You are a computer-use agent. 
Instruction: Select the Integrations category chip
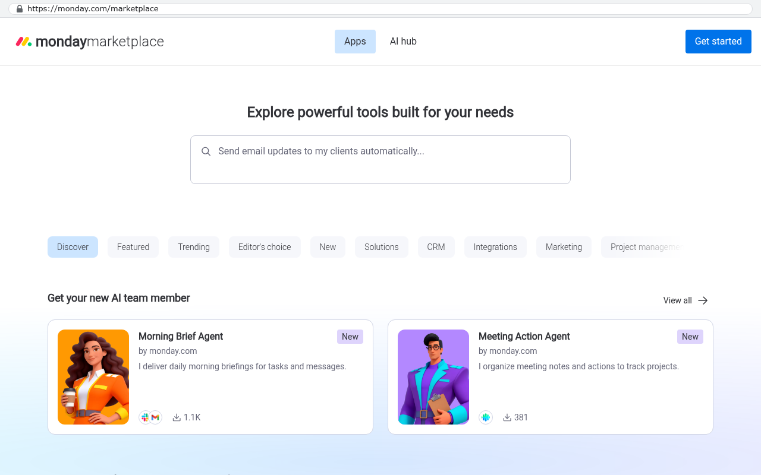tap(495, 247)
